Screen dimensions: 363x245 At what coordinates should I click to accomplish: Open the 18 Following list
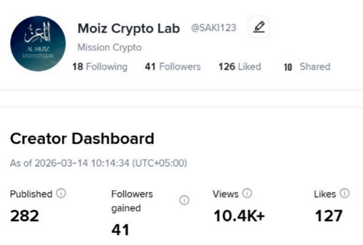[100, 67]
